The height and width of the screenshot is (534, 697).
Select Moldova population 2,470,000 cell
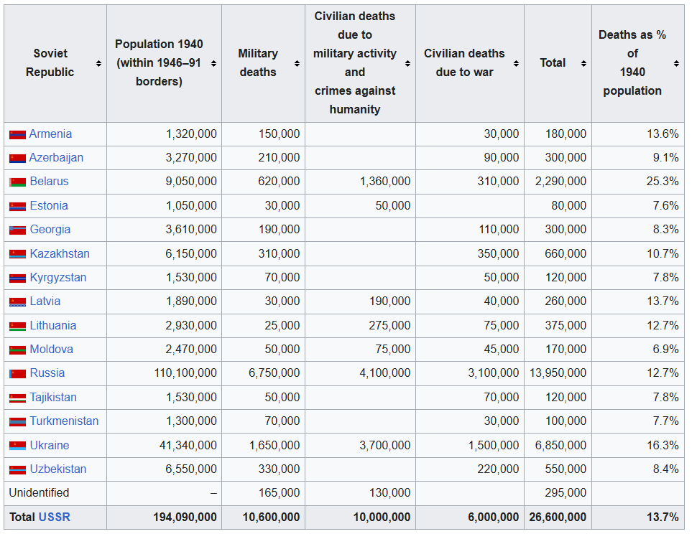(164, 350)
